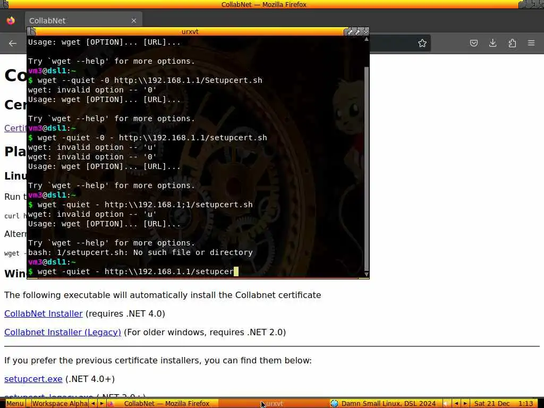
Task: Click the urxvt window menu icon
Action: click(31, 31)
